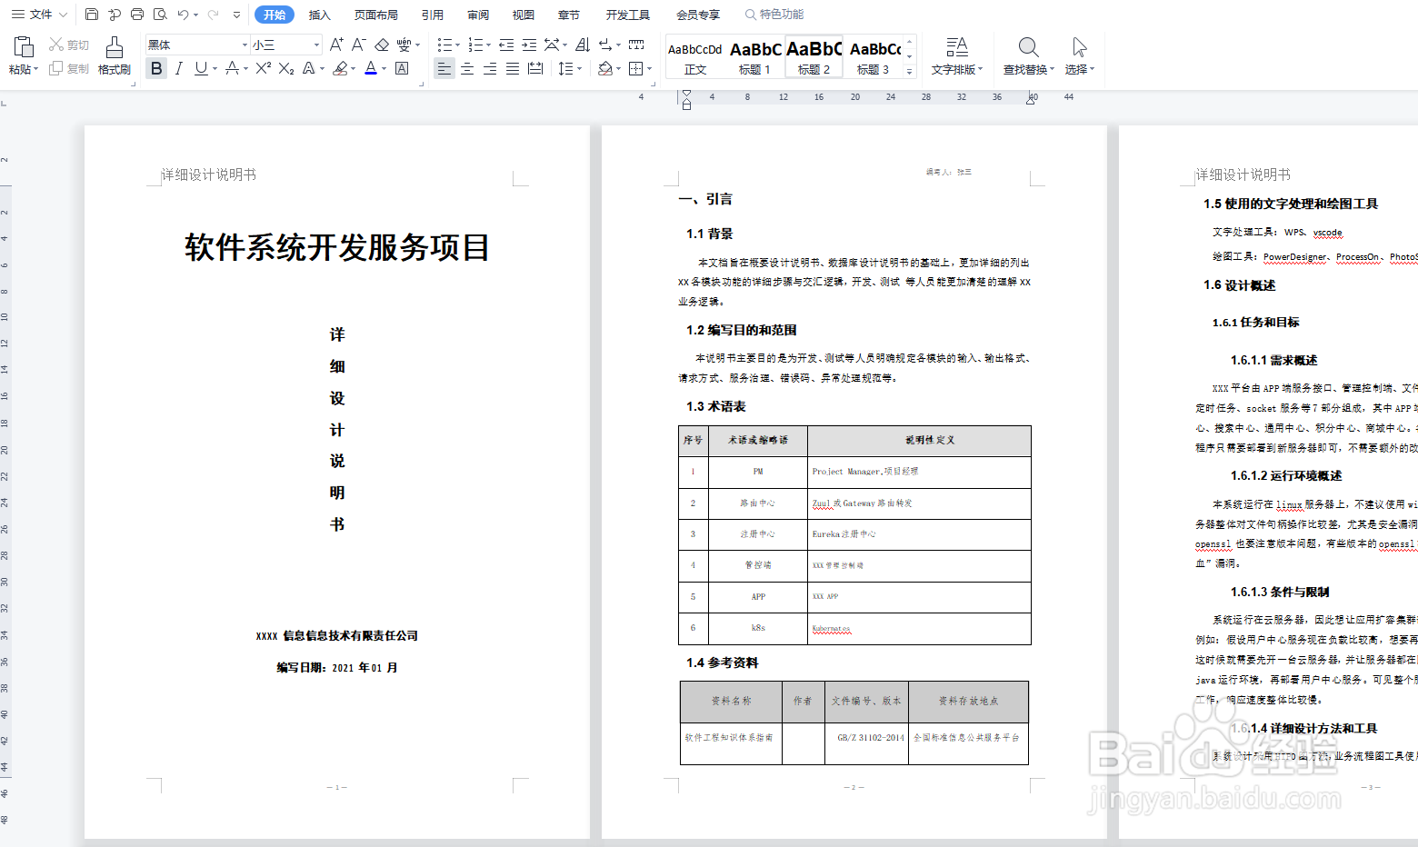Click the Redo arrow icon
Screen dimensions: 1418x847
(213, 15)
